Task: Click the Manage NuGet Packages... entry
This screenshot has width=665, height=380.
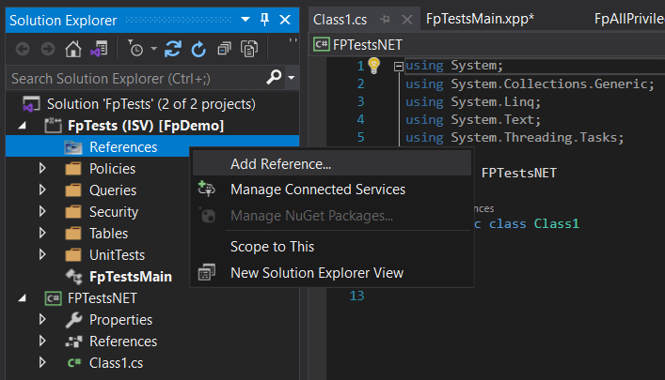Action: coord(332,216)
